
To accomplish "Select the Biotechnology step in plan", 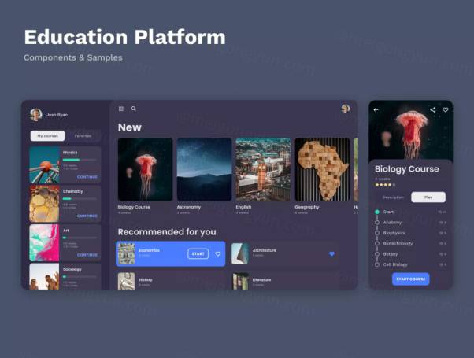I will tap(398, 243).
